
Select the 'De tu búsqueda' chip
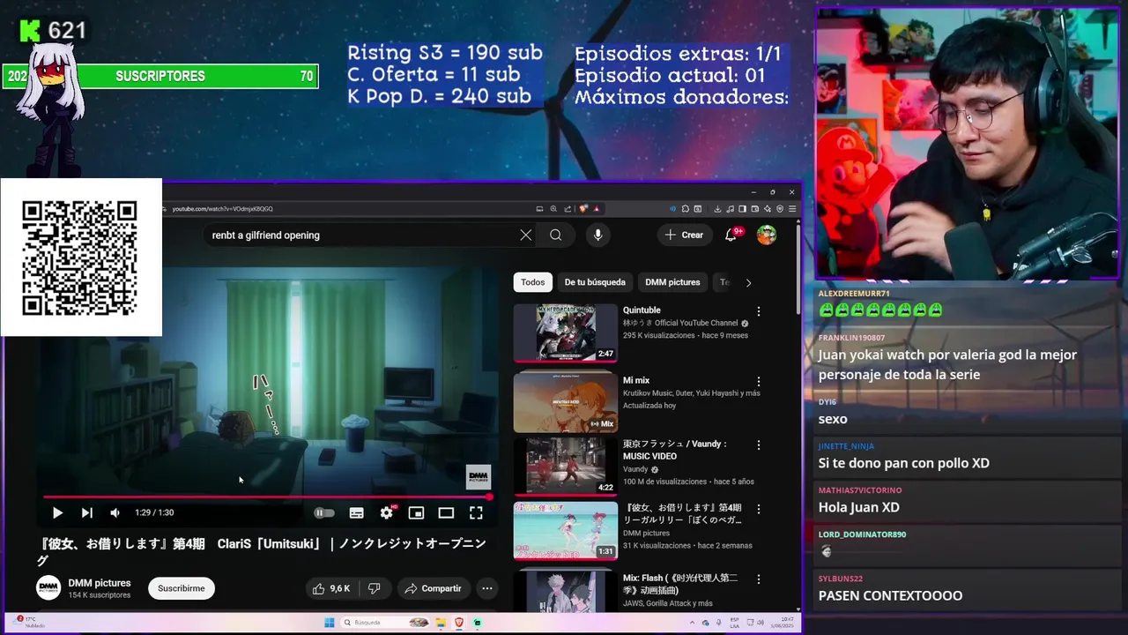(595, 282)
